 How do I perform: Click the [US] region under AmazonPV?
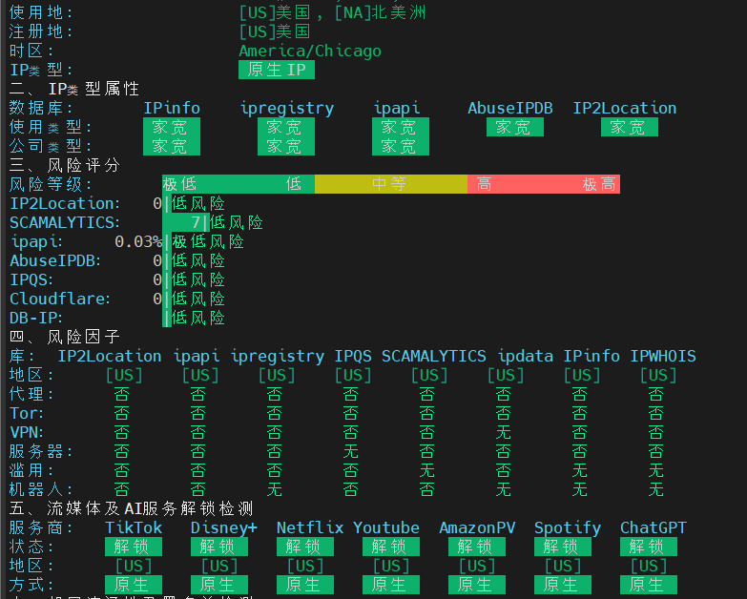pos(477,566)
